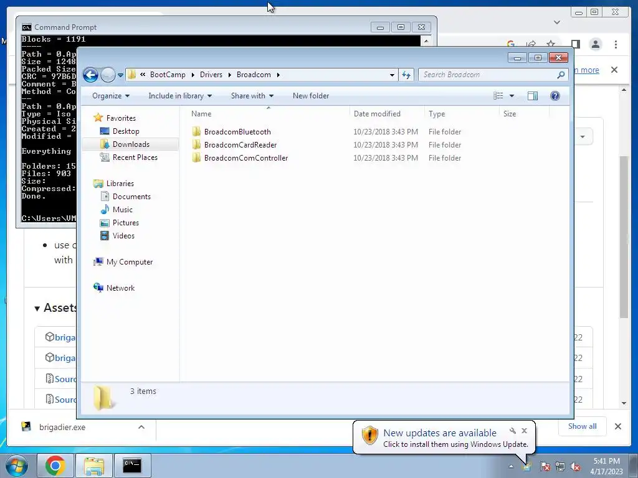
Task: Open the Organize menu
Action: [111, 96]
